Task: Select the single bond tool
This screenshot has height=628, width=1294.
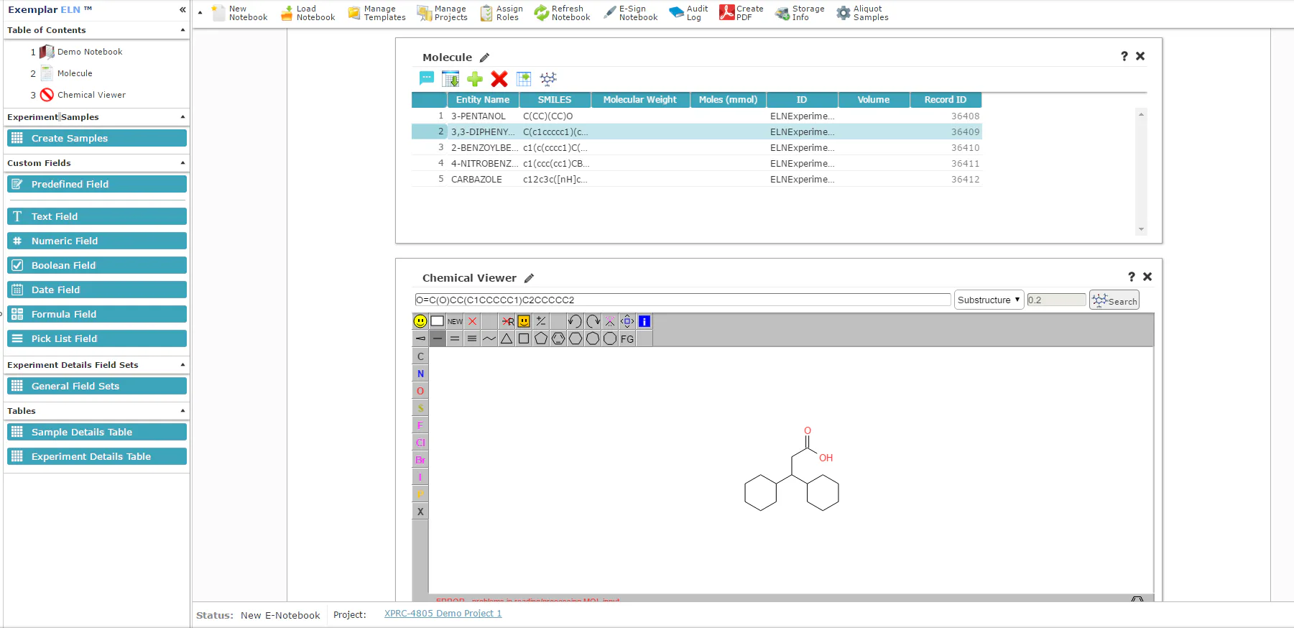Action: tap(438, 338)
